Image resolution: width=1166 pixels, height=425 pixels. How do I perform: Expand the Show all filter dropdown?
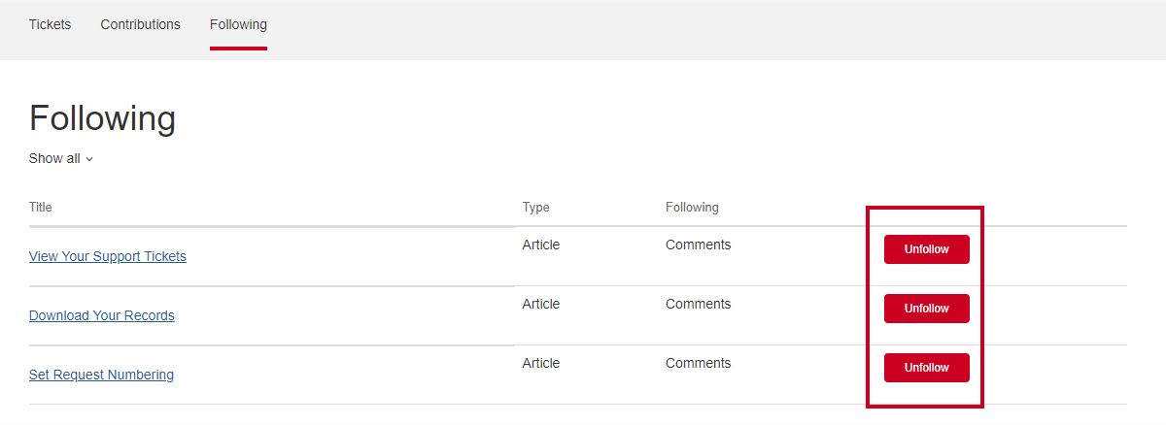click(61, 158)
